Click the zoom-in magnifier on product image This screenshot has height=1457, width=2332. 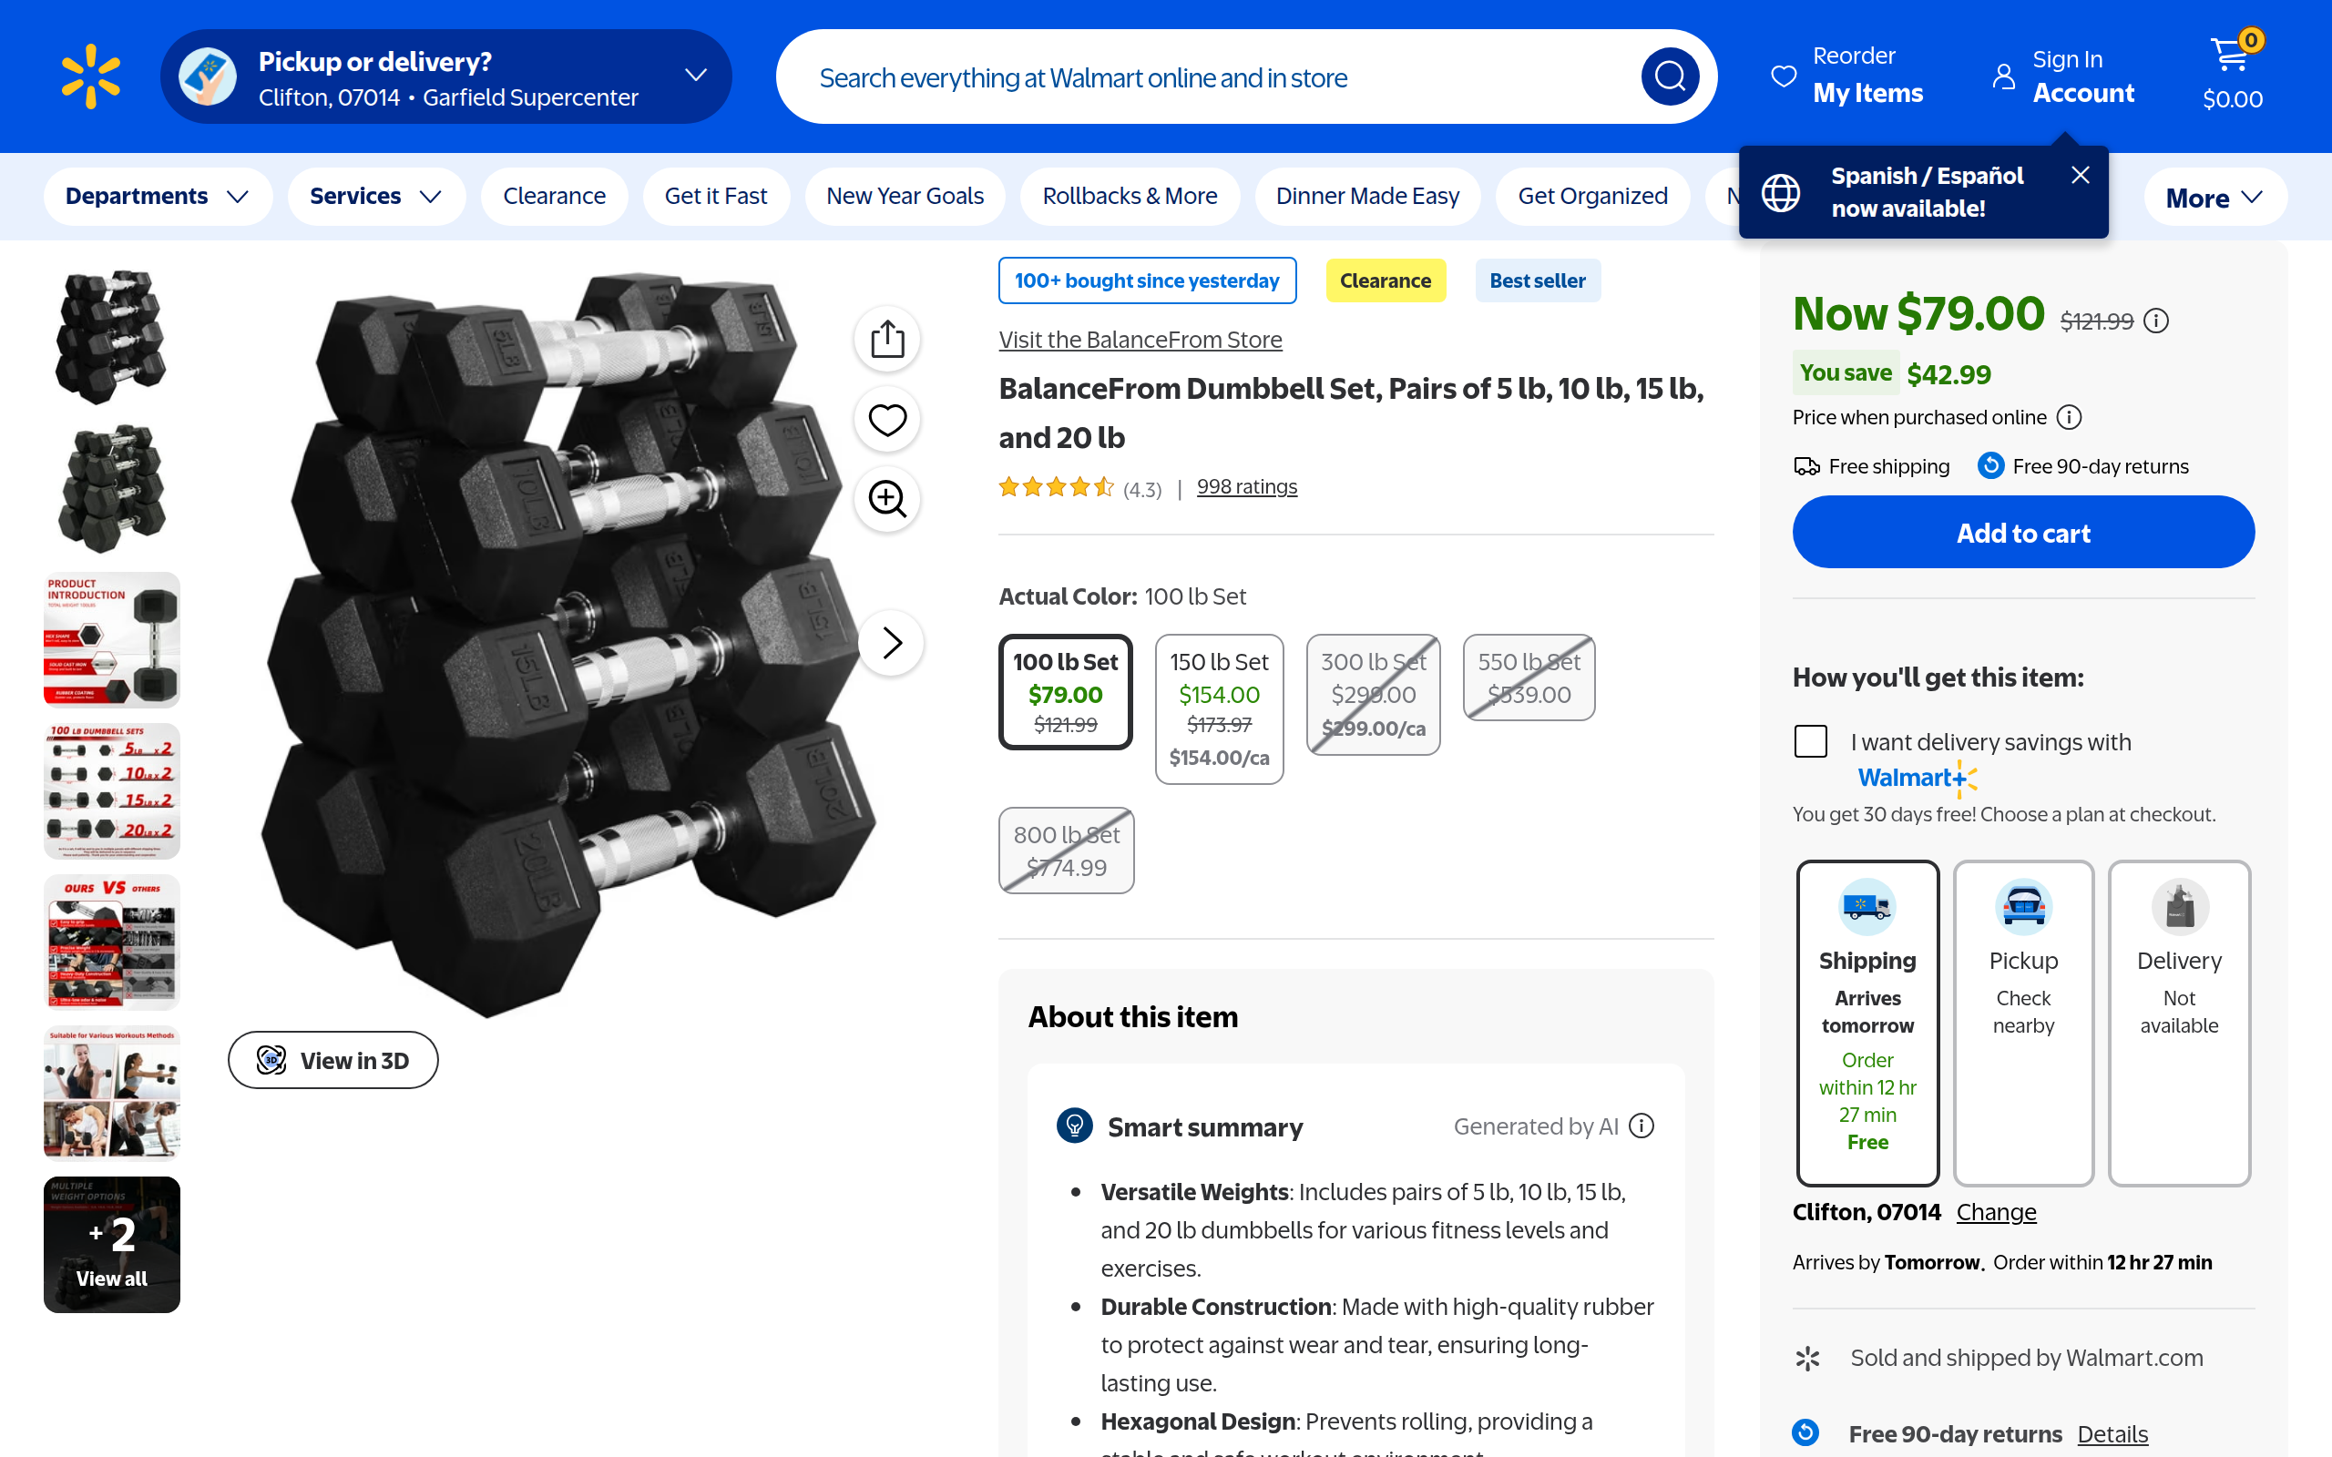[886, 499]
